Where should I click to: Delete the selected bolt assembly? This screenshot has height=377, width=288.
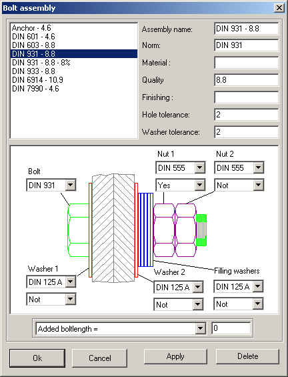(x=247, y=356)
